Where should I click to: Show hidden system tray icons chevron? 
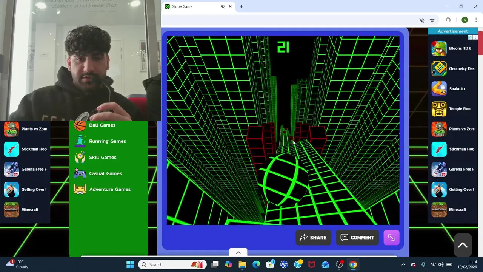pyautogui.click(x=403, y=264)
